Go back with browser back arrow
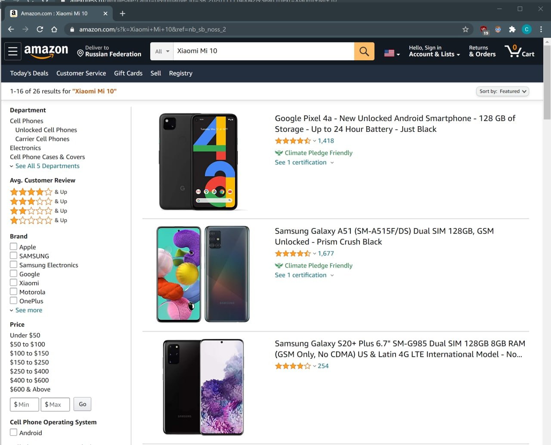 (11, 29)
